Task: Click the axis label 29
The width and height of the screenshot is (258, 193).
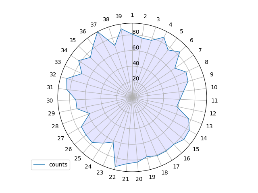Action: tap(52, 113)
